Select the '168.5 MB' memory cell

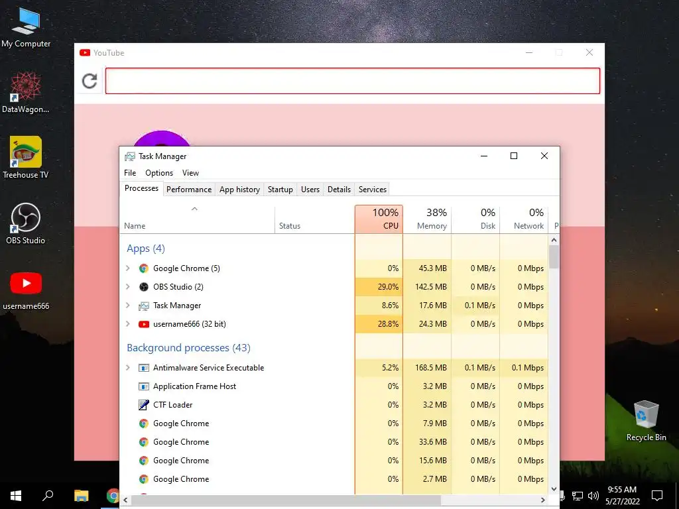pyautogui.click(x=428, y=368)
